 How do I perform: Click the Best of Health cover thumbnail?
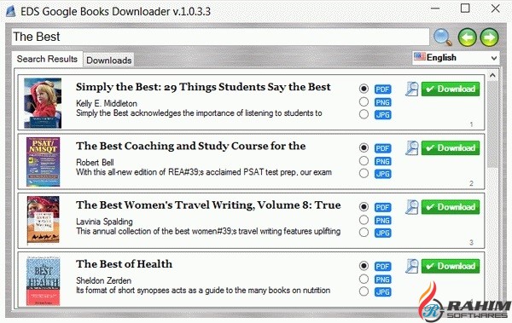[x=44, y=281]
